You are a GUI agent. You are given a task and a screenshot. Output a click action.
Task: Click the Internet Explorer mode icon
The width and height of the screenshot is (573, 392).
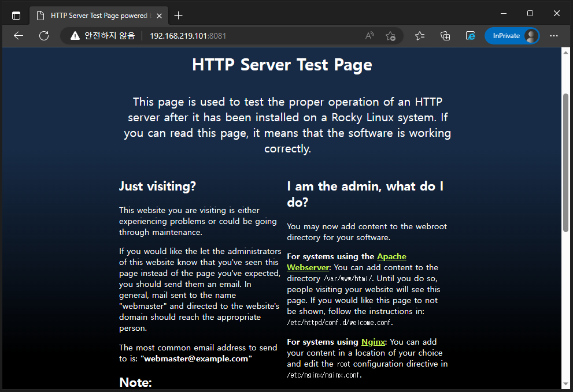click(470, 36)
